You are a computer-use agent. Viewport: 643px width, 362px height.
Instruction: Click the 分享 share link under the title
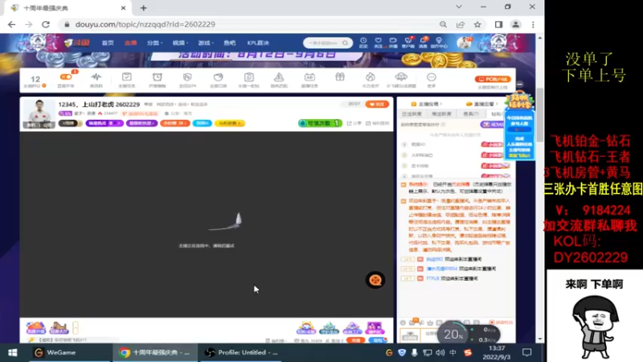354,123
